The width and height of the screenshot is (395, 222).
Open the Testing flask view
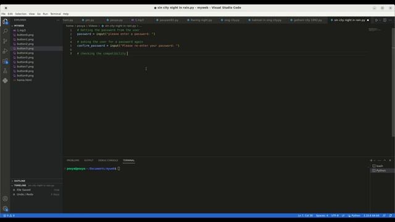(5, 71)
